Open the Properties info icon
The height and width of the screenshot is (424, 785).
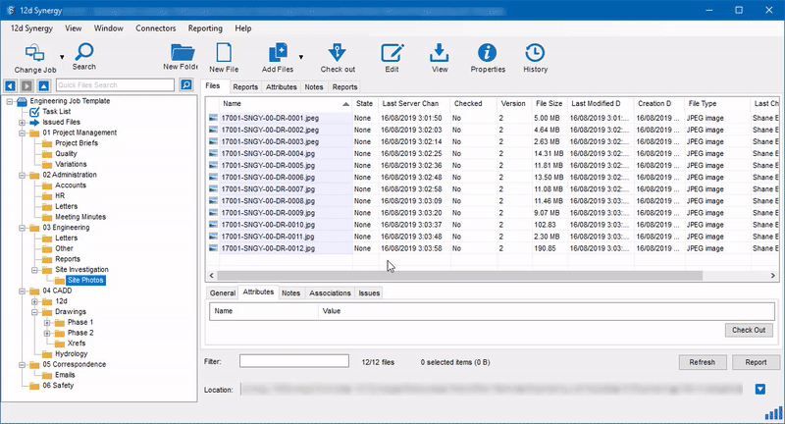(x=488, y=54)
